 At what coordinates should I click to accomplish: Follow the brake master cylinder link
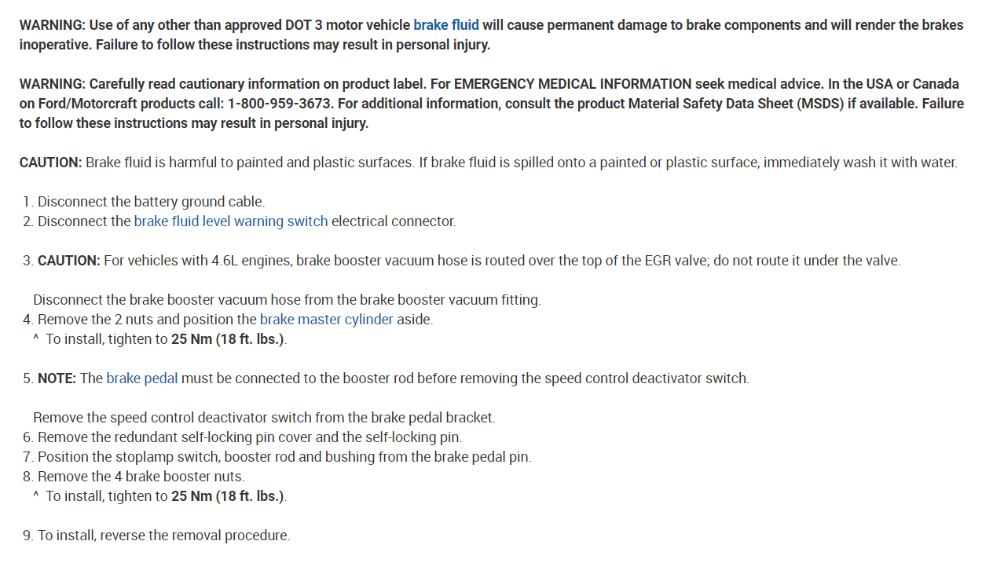pos(326,320)
